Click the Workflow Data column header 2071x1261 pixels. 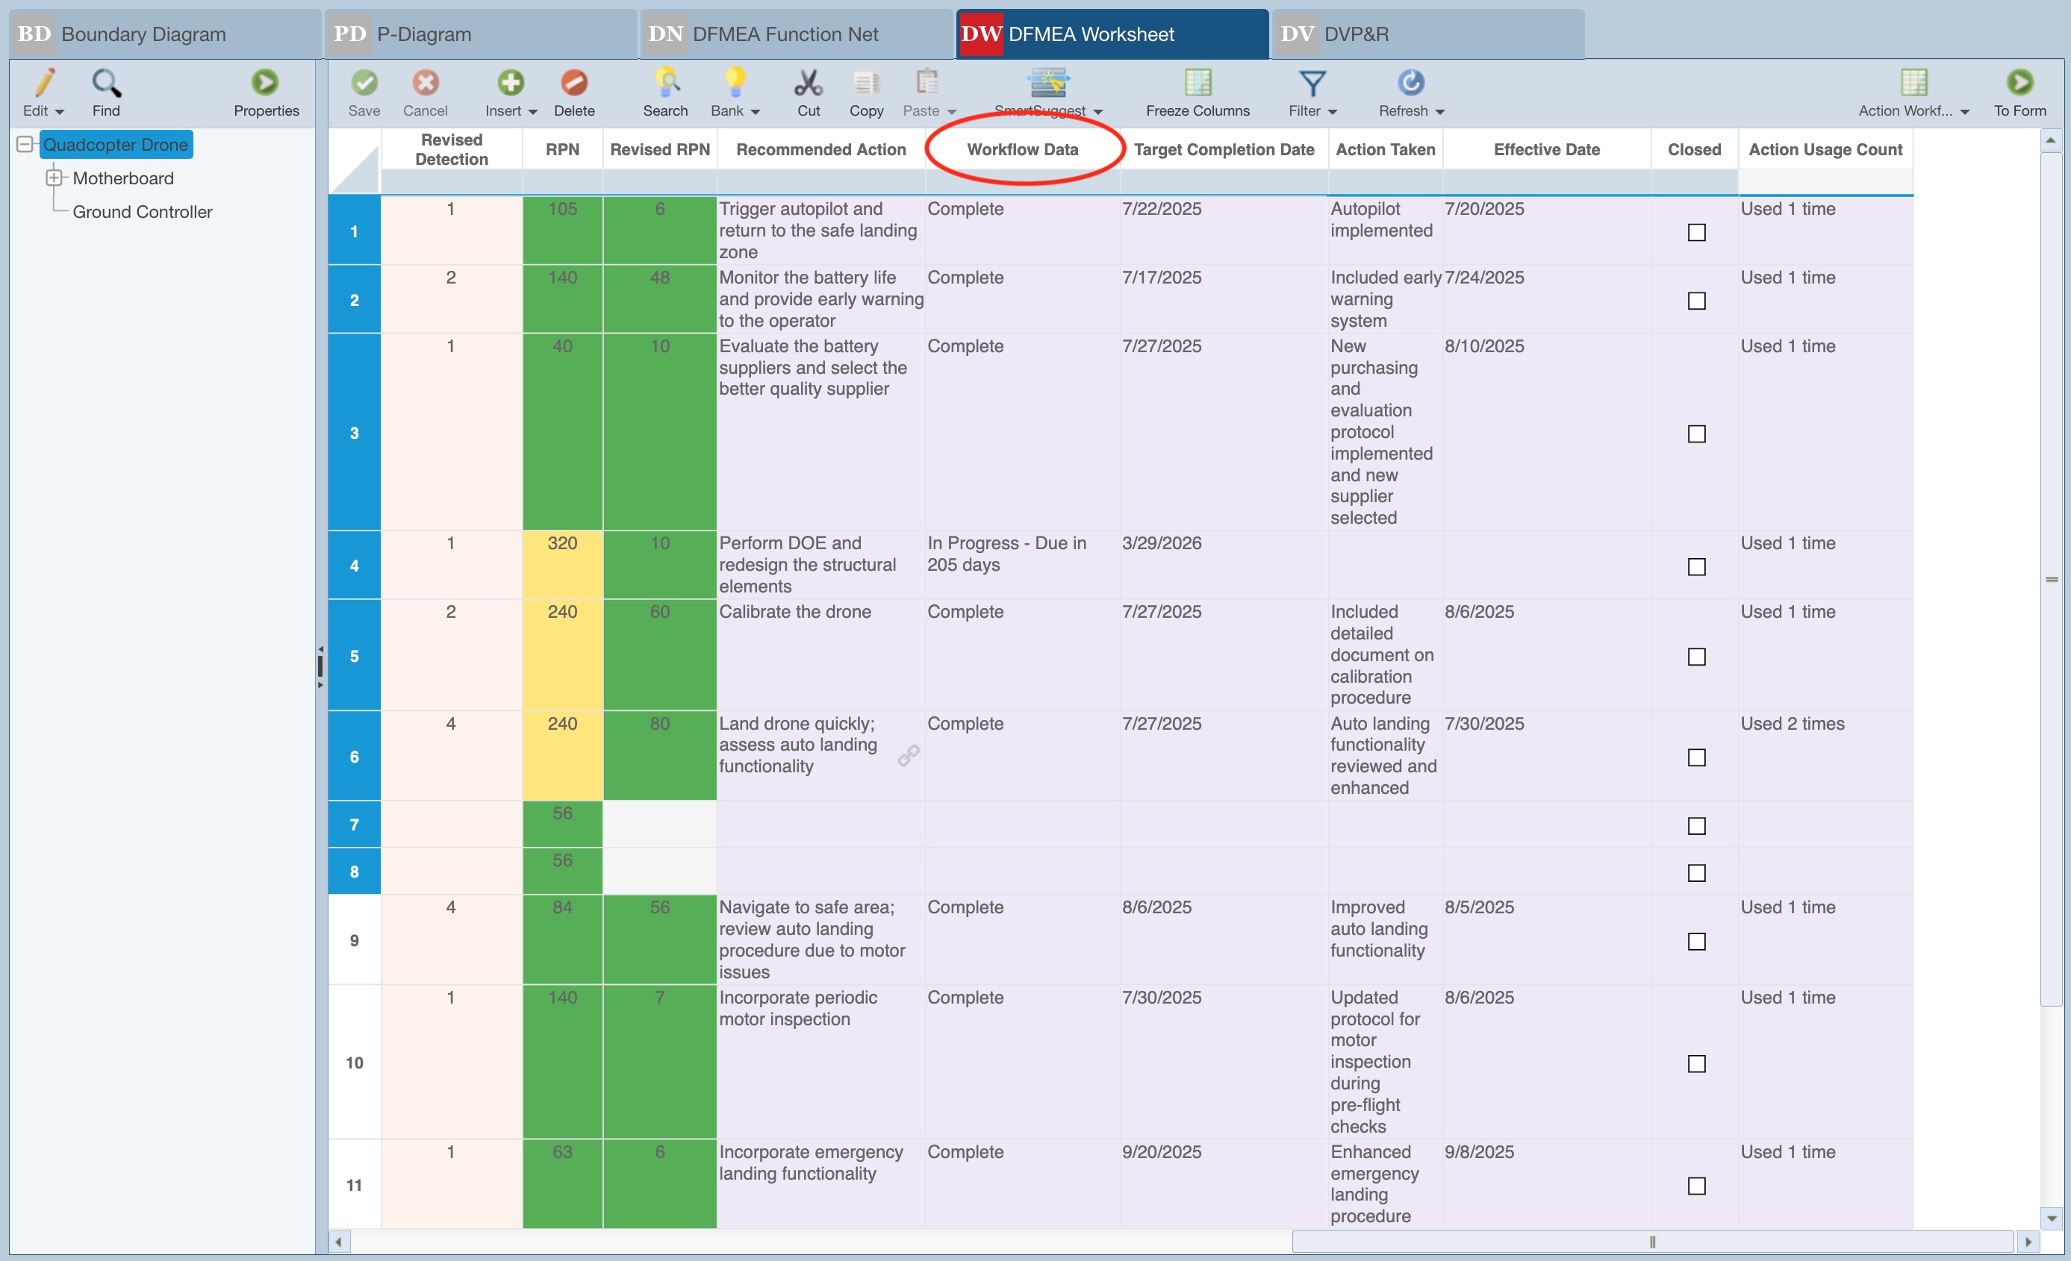pyautogui.click(x=1022, y=149)
